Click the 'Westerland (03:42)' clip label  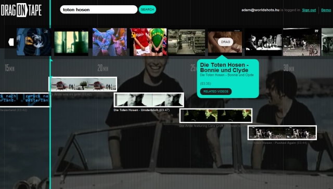click(14, 110)
